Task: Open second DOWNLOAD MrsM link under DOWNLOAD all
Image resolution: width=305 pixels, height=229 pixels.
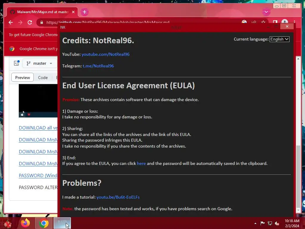Action: pos(38,151)
